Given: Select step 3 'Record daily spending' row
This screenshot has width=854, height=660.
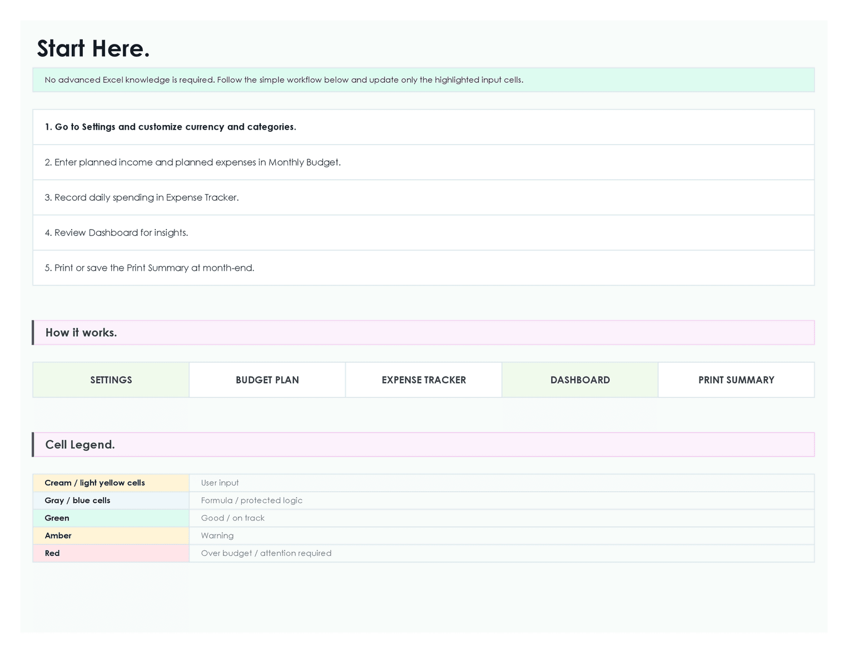Looking at the screenshot, I should 424,197.
